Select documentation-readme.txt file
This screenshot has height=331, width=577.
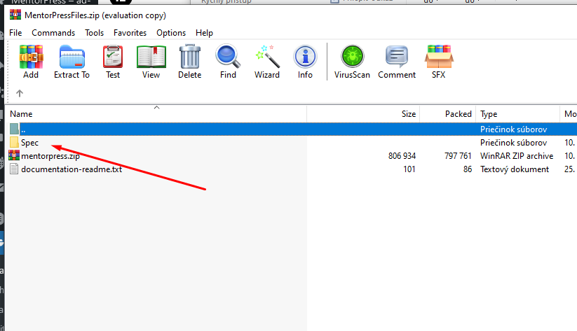(72, 169)
